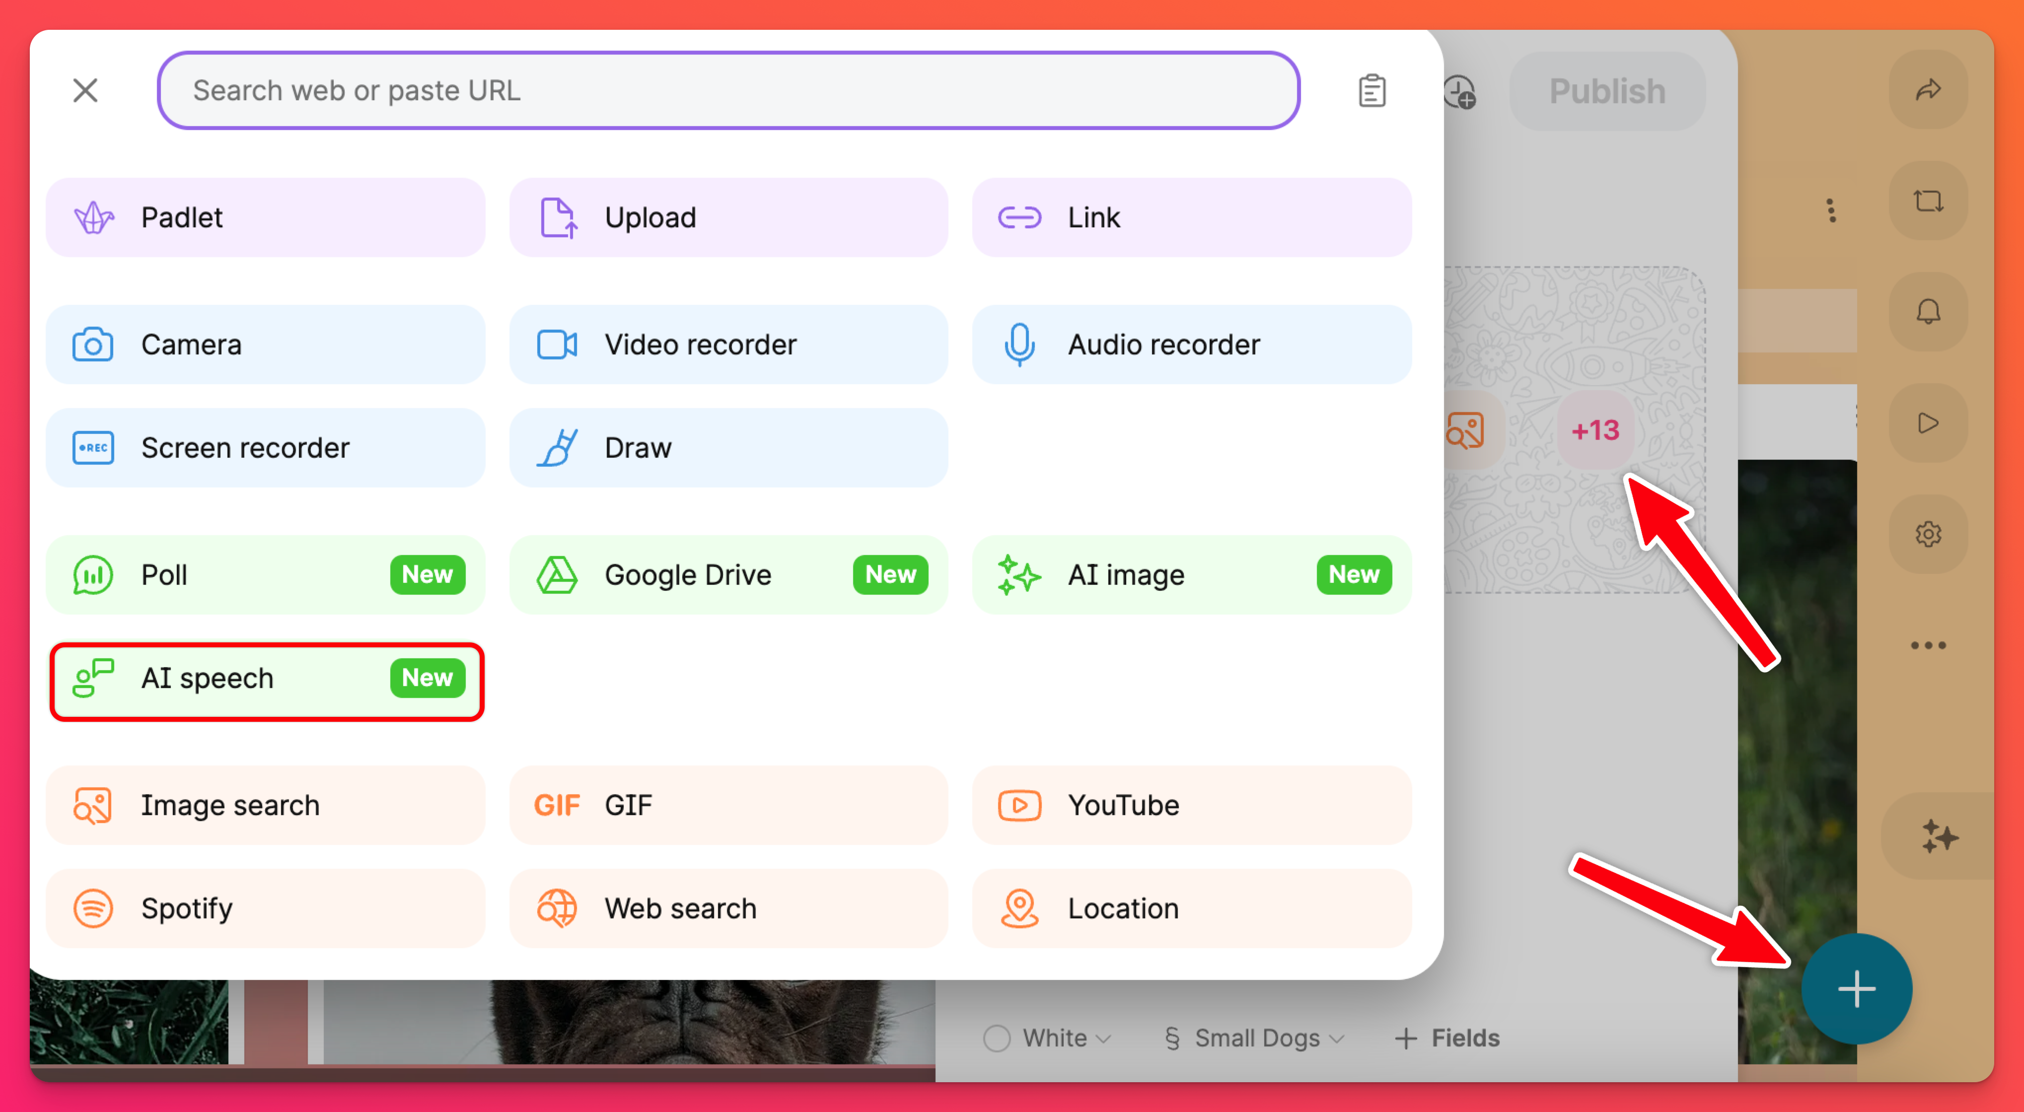Viewport: 2024px width, 1112px height.
Task: Open notifications bell in sidebar
Action: click(x=1928, y=312)
